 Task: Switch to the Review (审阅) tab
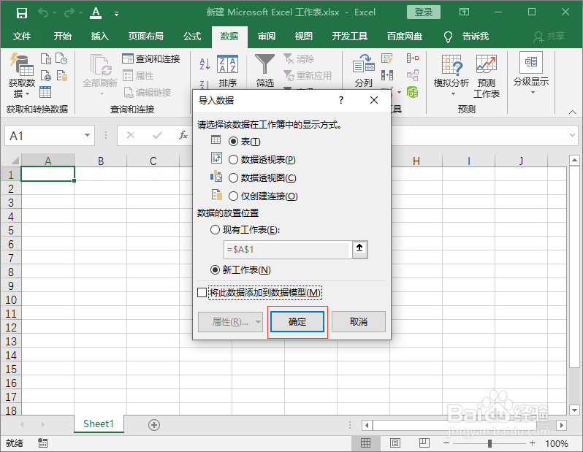(267, 37)
